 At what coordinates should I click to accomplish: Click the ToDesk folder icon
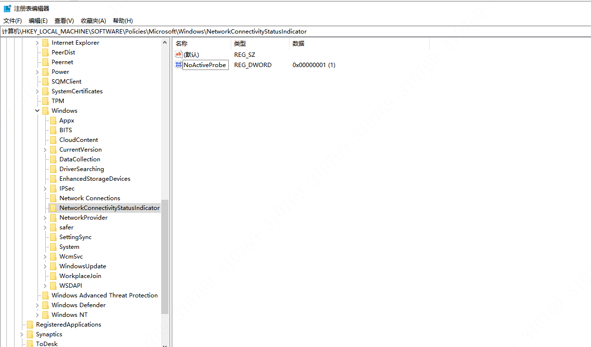tap(30, 344)
